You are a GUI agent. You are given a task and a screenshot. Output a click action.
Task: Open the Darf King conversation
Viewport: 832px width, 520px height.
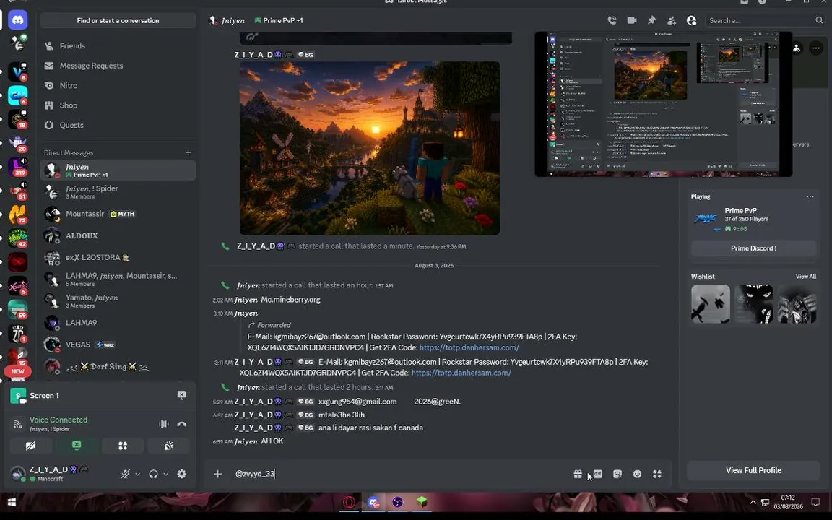tap(118, 366)
